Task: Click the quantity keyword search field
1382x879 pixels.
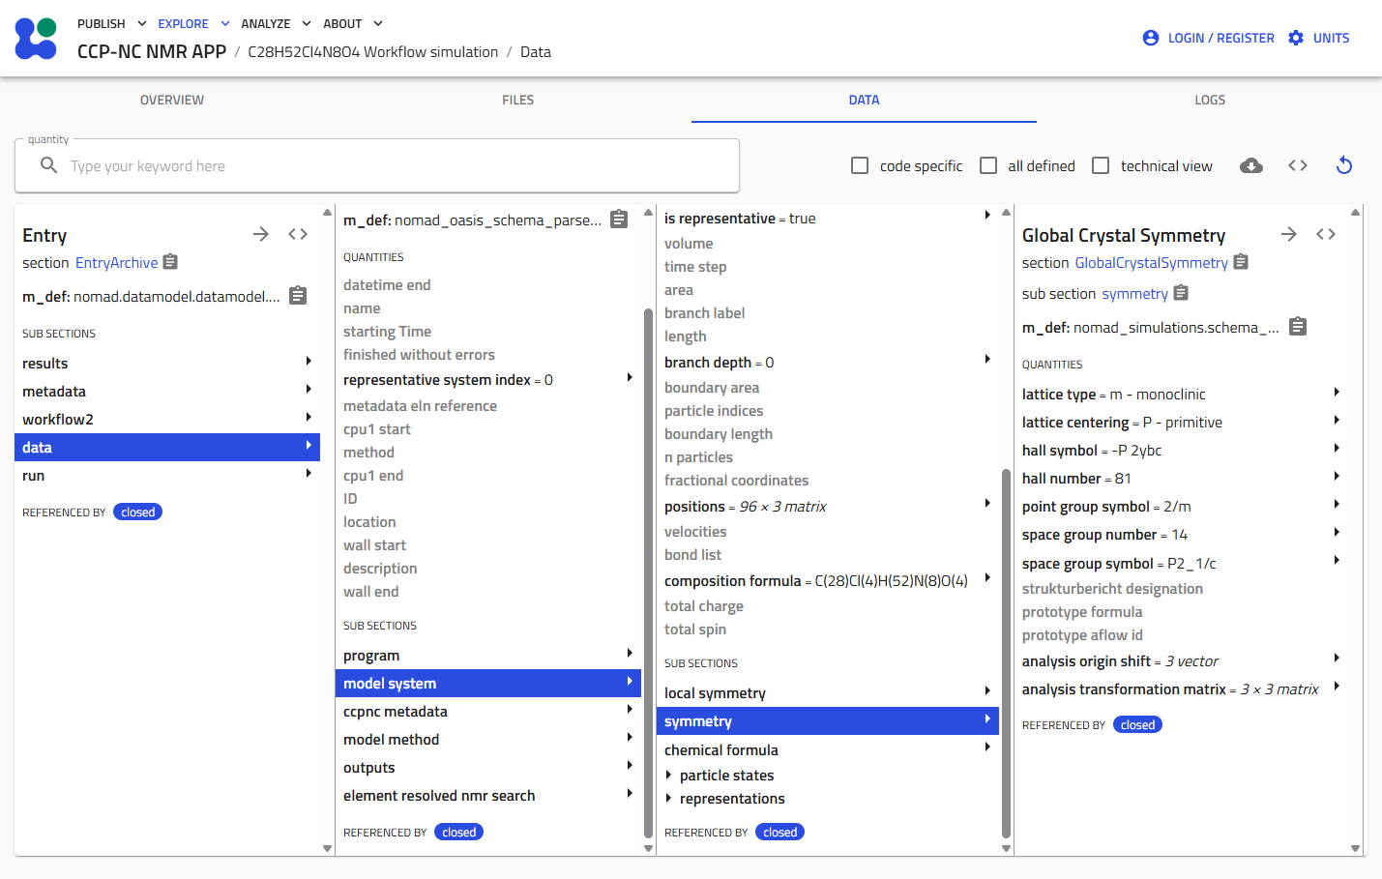Action: (377, 165)
